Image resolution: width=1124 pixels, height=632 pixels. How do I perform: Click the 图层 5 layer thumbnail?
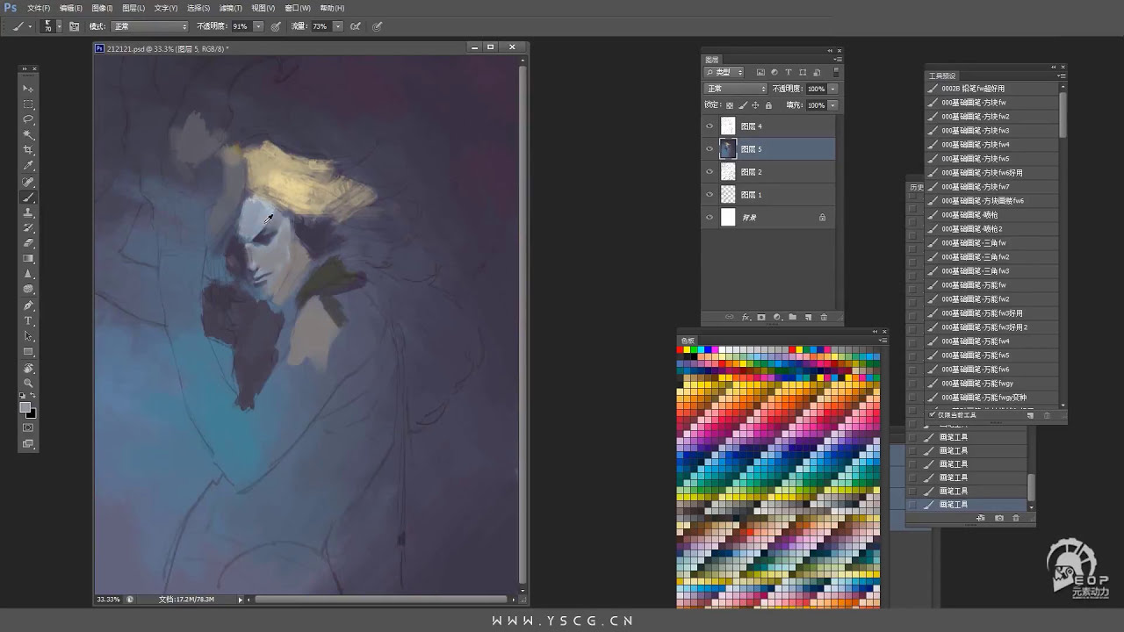[728, 149]
